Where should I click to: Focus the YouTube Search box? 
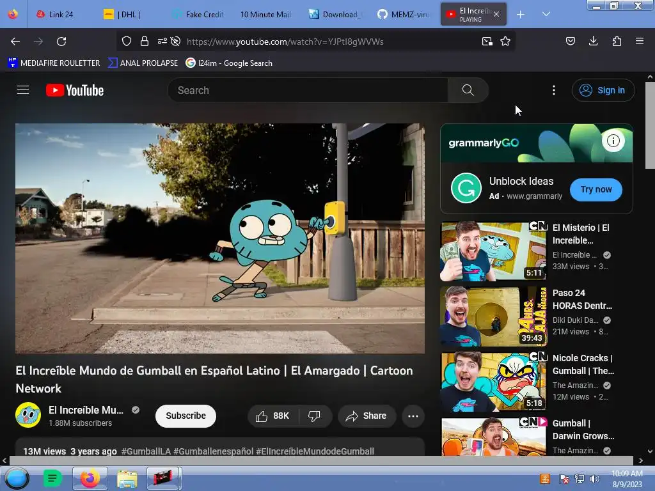(x=308, y=90)
